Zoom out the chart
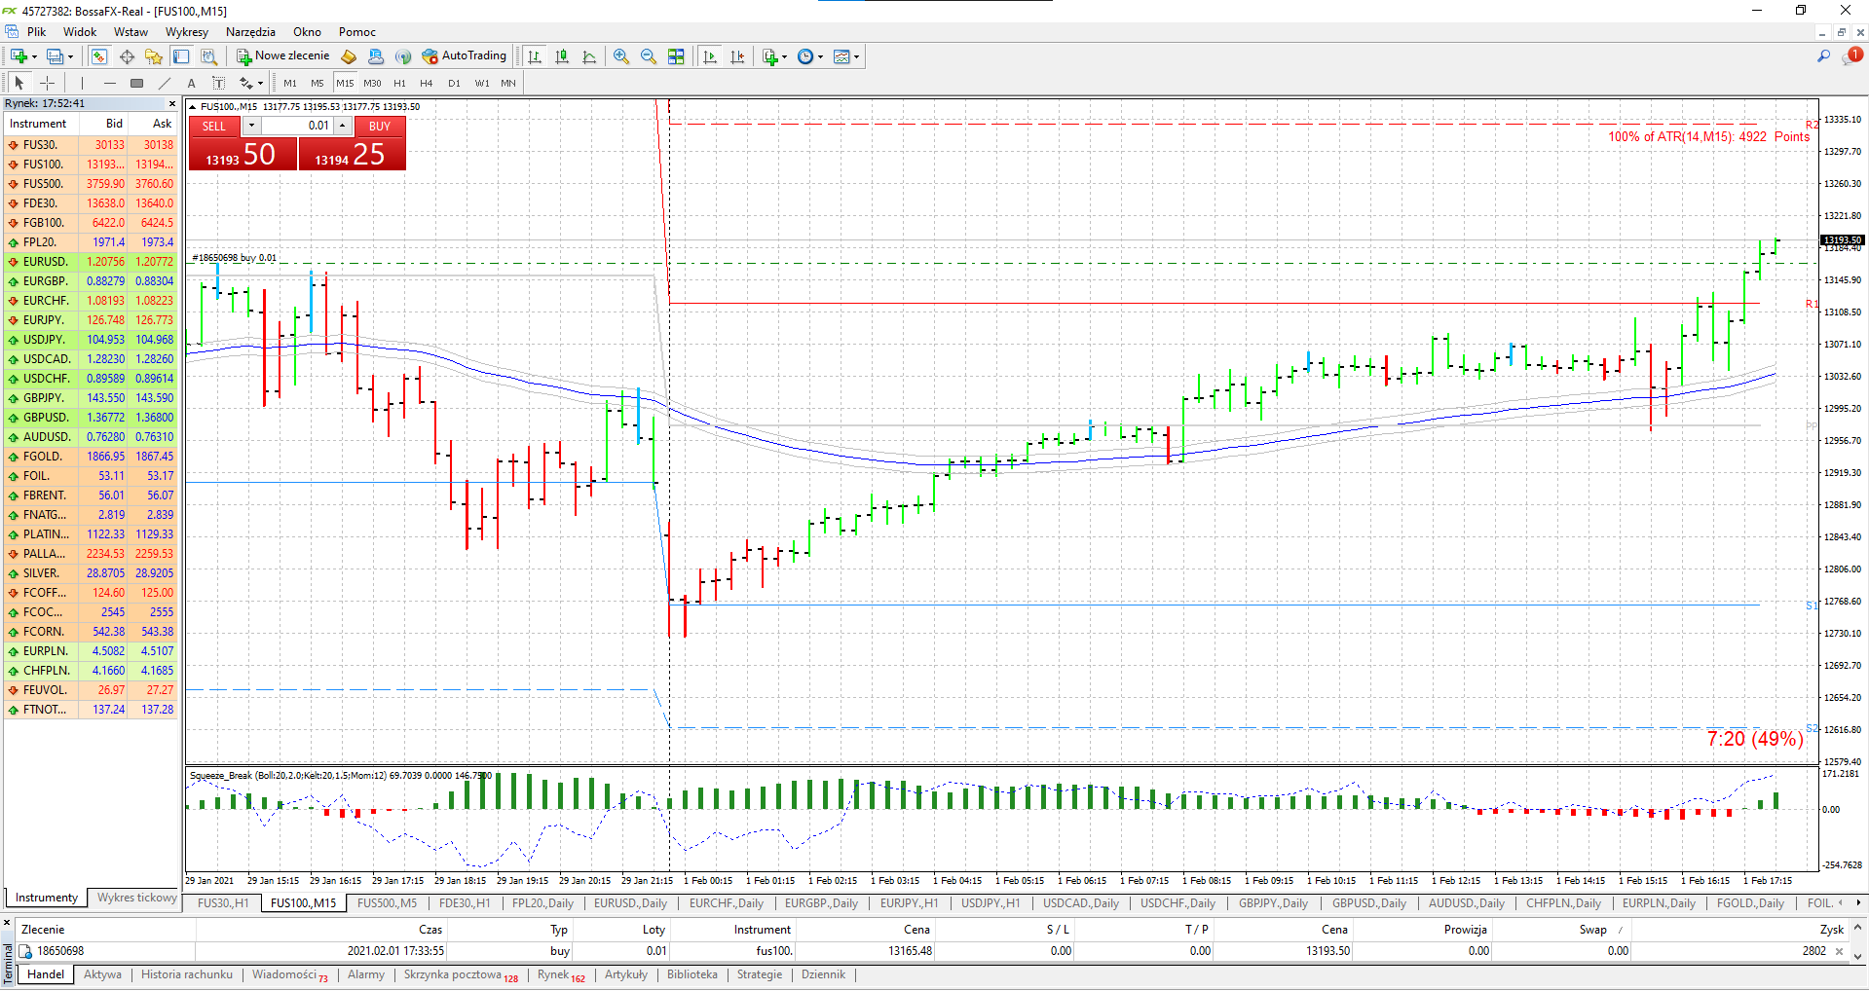The image size is (1869, 991). click(x=649, y=56)
